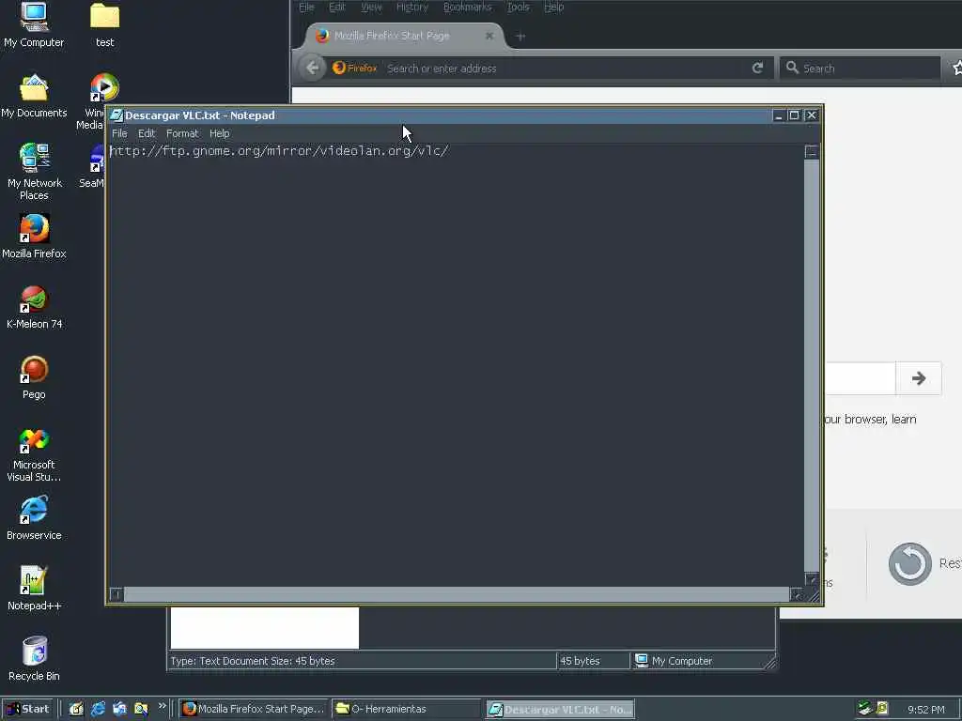Click the tray icon next to the clock

(882, 709)
